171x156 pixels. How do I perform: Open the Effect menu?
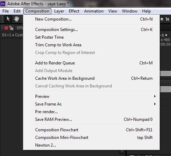tap(74, 11)
